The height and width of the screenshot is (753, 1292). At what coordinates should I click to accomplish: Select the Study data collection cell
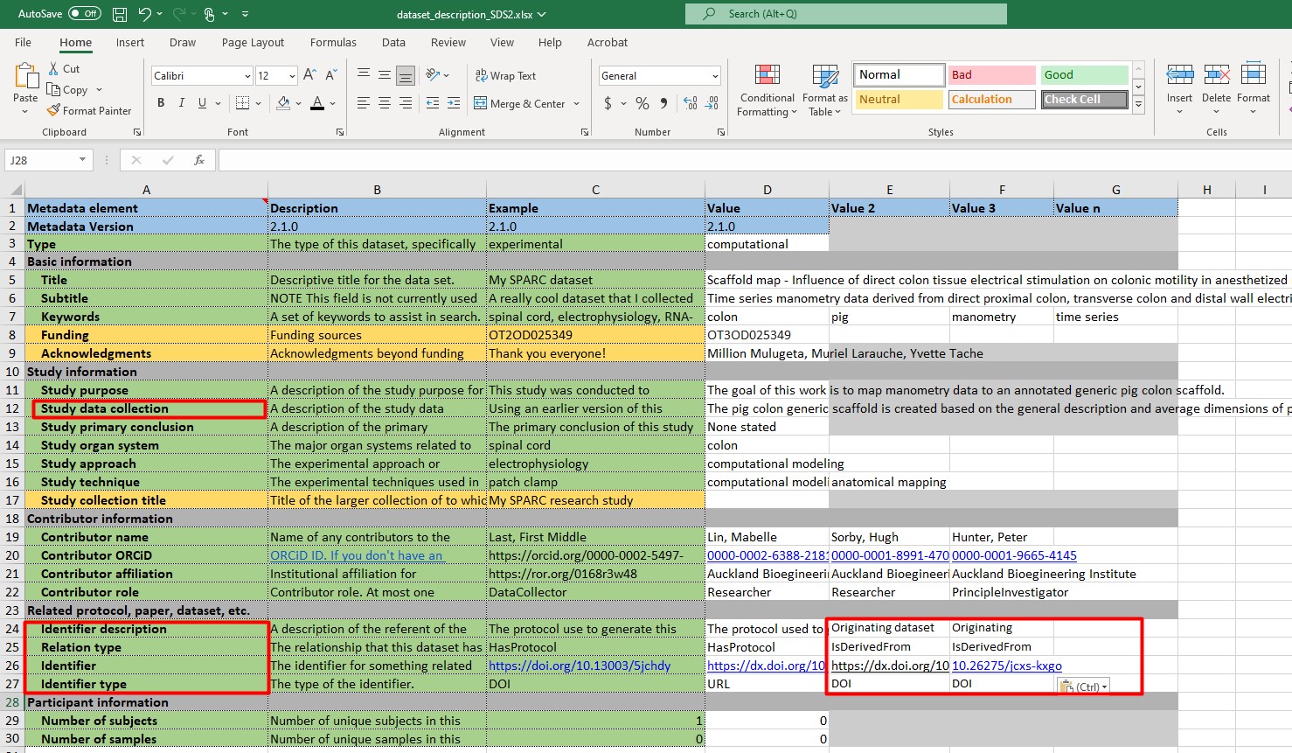146,408
